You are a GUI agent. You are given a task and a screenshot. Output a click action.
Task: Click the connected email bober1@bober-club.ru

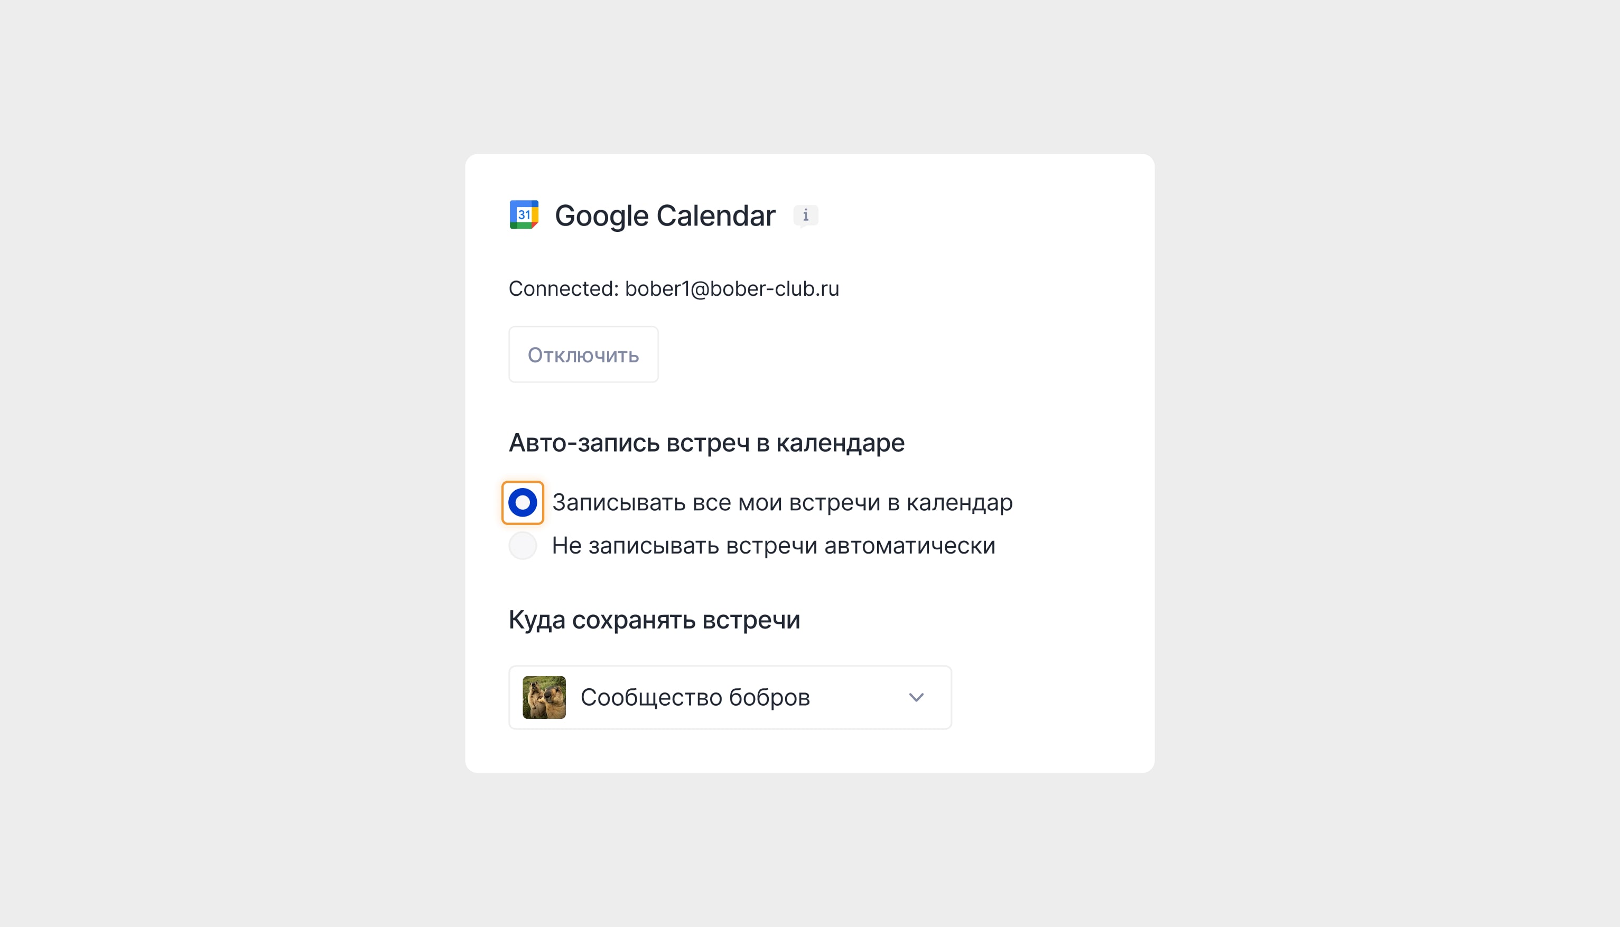(732, 289)
